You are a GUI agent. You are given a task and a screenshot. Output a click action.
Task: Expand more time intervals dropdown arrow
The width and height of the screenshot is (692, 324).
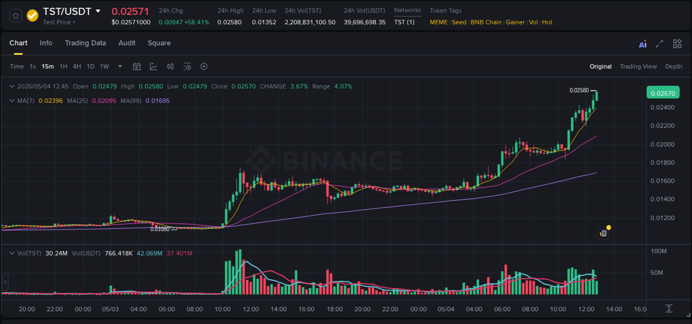point(120,66)
